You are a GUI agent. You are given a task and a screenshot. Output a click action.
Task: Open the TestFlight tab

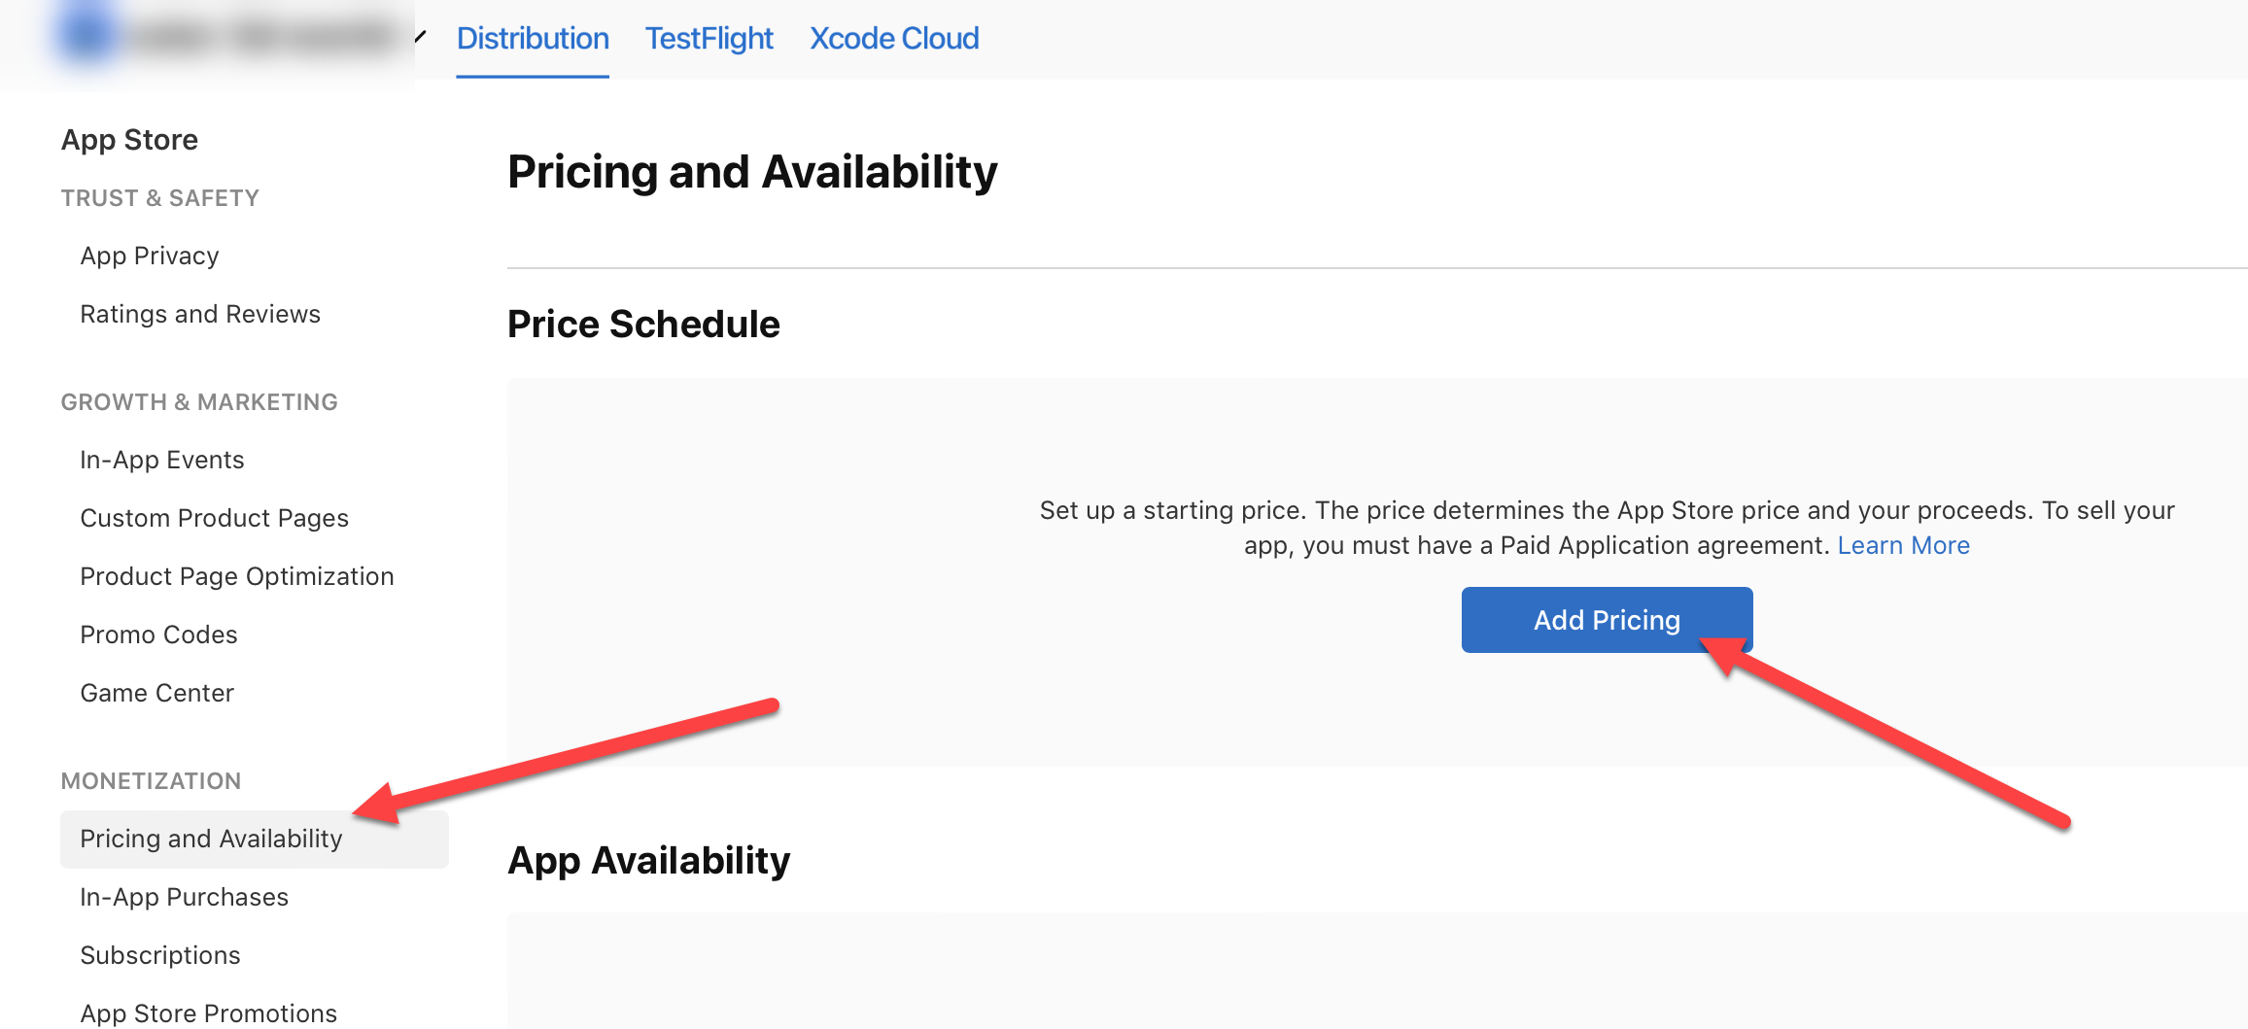(709, 39)
